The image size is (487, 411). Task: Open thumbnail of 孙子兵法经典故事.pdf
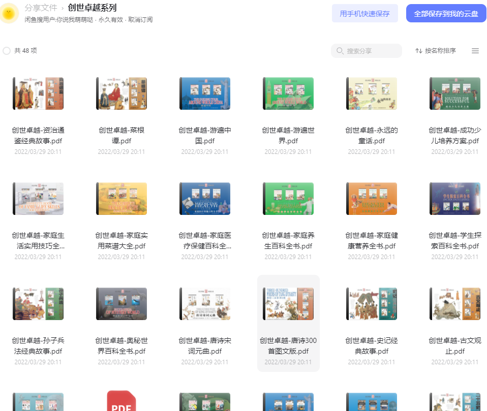38,304
